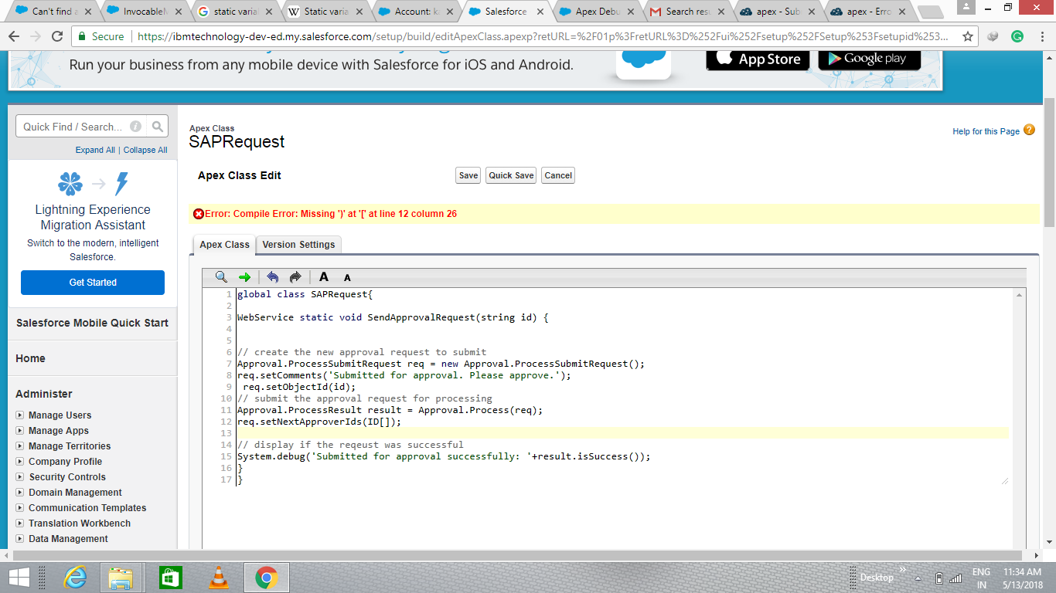Image resolution: width=1056 pixels, height=593 pixels.
Task: Expand the Translation Workbench tree arrow
Action: [x=19, y=524]
